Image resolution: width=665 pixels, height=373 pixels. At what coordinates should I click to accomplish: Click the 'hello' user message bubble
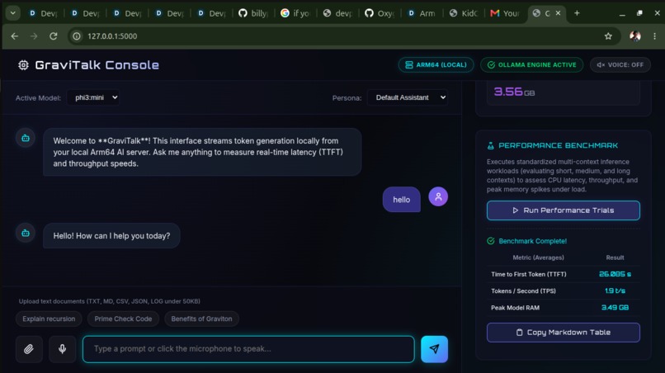tap(401, 200)
